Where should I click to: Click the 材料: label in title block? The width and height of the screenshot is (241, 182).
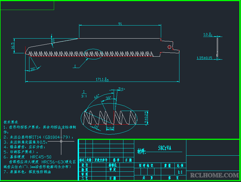141,151
